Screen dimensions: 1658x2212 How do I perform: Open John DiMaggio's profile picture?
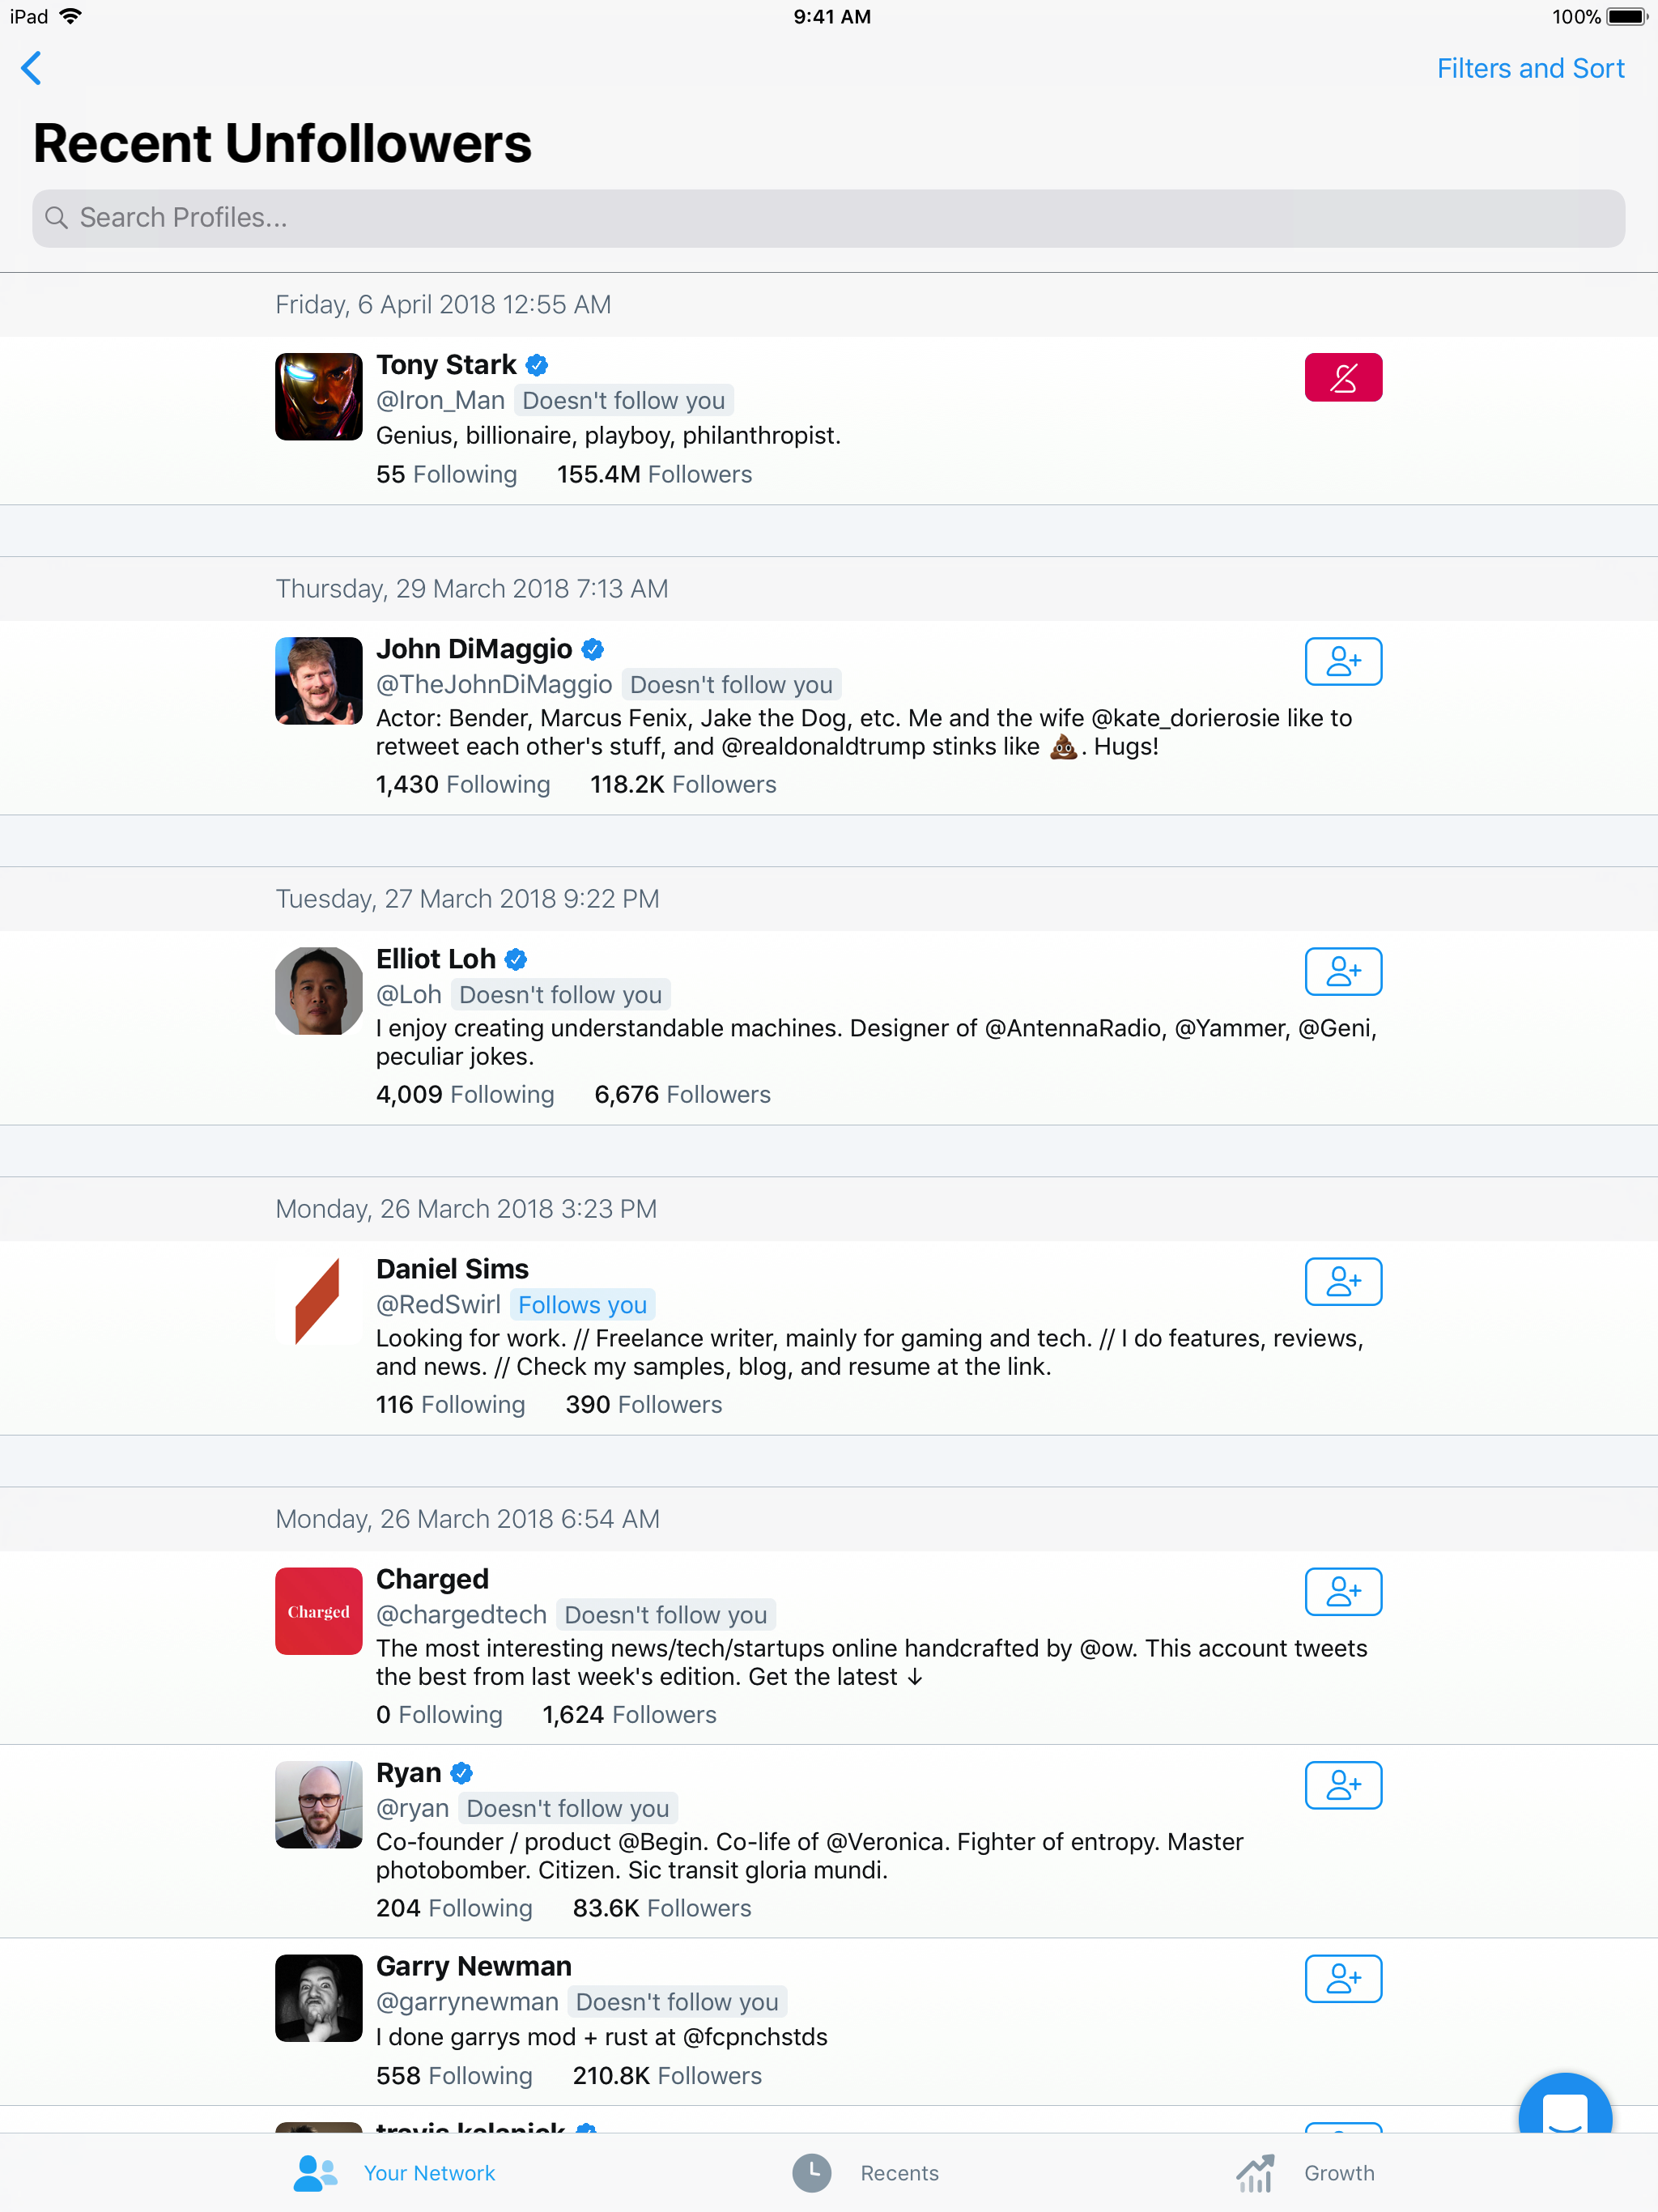[318, 680]
